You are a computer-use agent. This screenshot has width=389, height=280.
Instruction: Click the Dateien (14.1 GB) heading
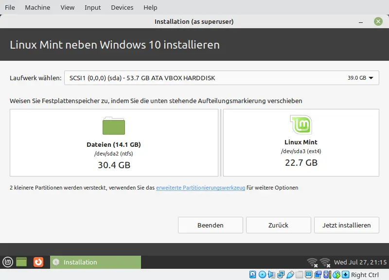[114, 144]
